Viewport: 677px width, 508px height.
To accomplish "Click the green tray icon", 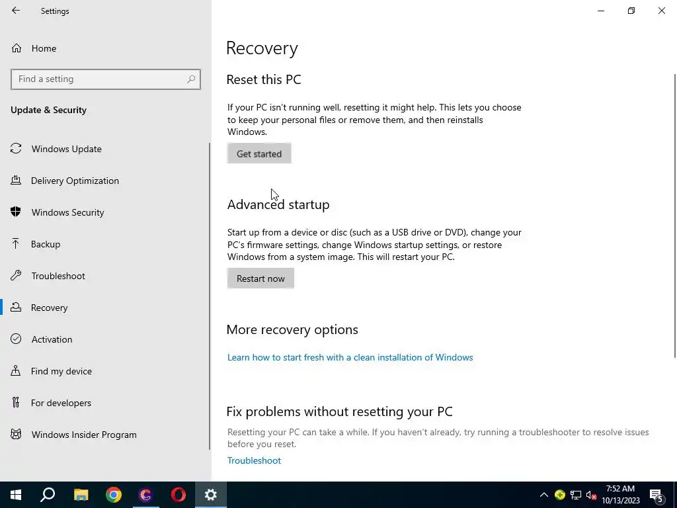I will coord(560,495).
